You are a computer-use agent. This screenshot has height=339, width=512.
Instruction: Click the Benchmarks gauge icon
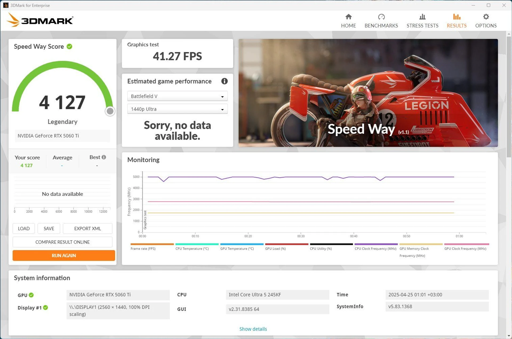point(381,17)
